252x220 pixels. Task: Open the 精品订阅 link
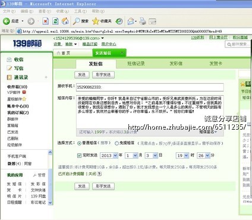90,44
